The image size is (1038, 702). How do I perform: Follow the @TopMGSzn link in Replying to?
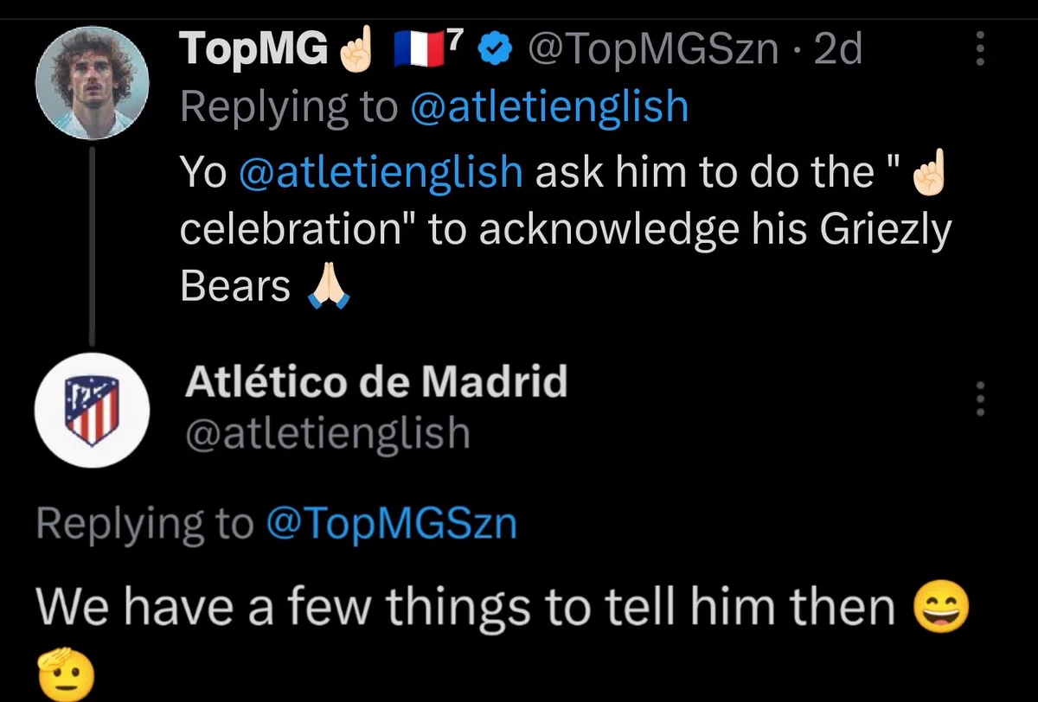(x=391, y=523)
